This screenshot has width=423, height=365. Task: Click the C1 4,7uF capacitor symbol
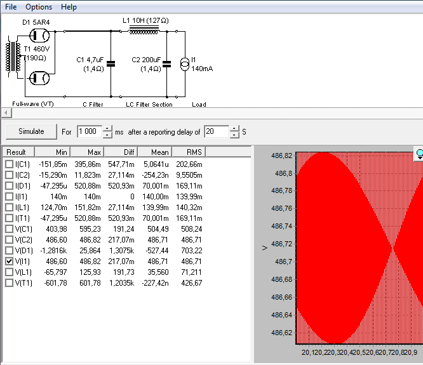coord(111,64)
